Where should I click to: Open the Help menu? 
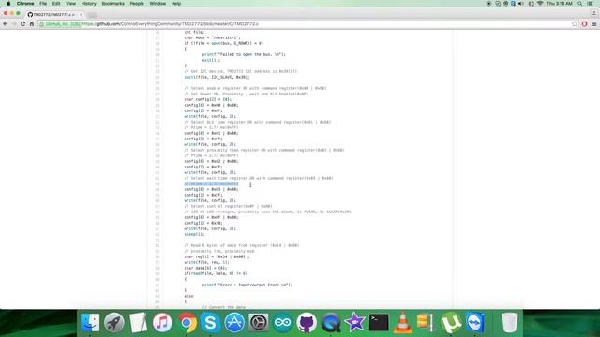176,4
